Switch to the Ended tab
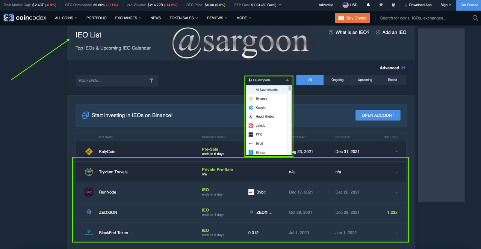481x249 pixels. click(392, 80)
